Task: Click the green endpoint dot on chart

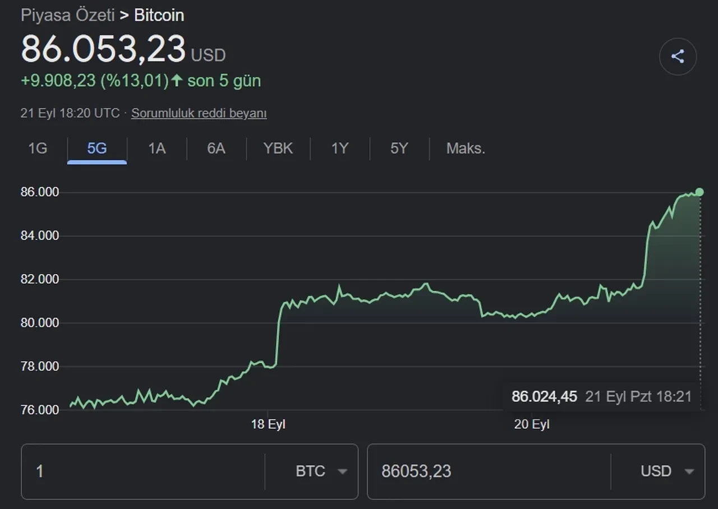Action: click(699, 192)
